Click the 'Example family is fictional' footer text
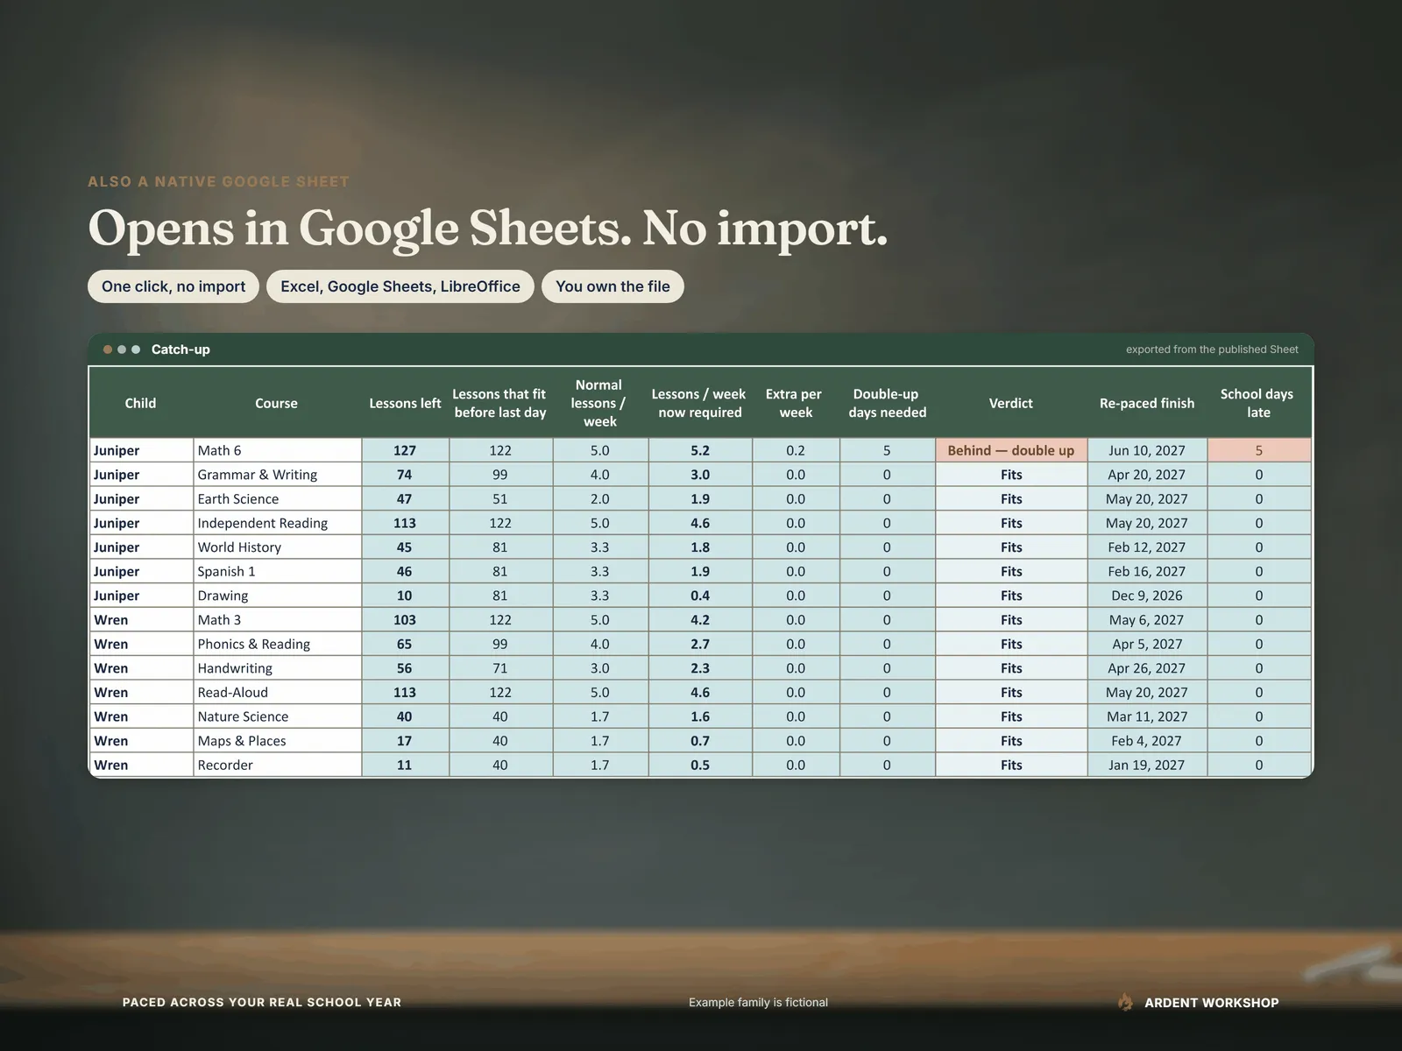The width and height of the screenshot is (1402, 1051). coord(758,1003)
